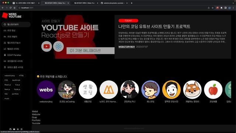Open the 코딩하는거니 developer avatar
236x133 pixels.
(129, 90)
